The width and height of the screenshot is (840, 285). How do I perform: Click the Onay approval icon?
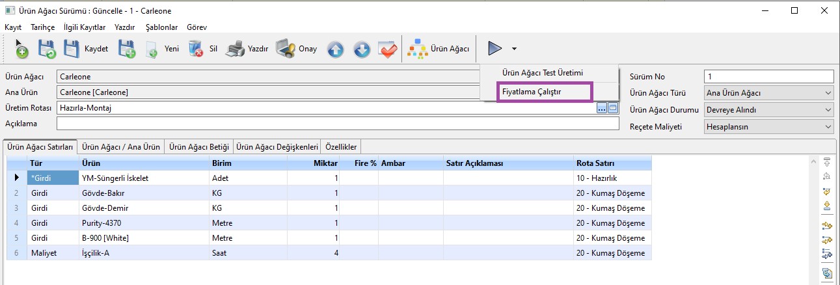click(x=286, y=49)
